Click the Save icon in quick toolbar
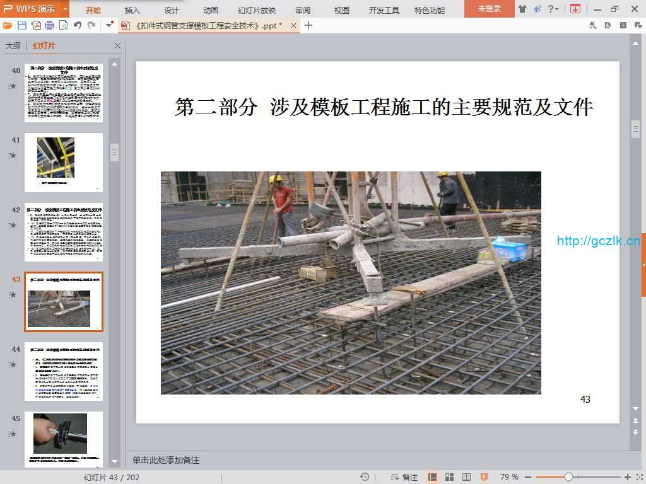Viewport: 646px width, 484px height. tap(22, 25)
